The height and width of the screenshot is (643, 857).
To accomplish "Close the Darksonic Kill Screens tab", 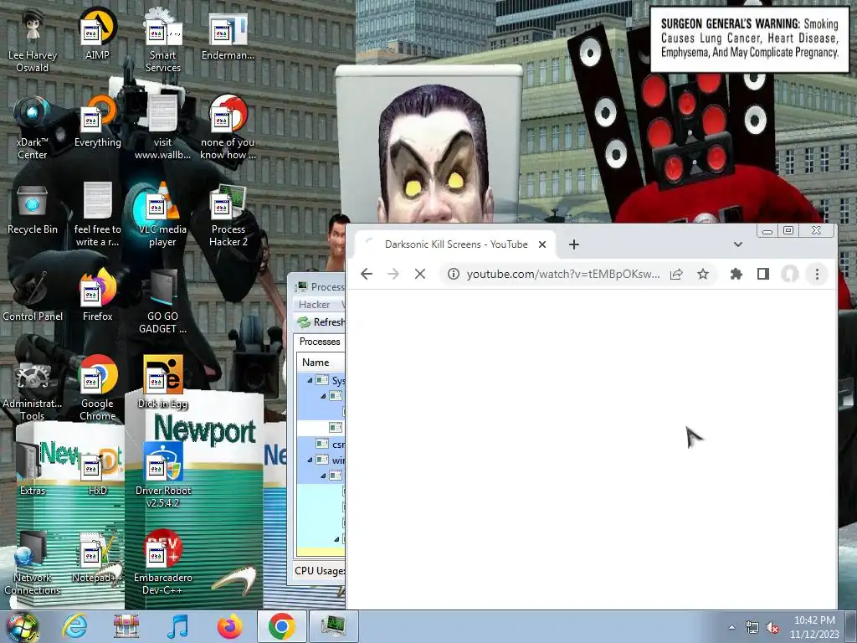I will (542, 244).
